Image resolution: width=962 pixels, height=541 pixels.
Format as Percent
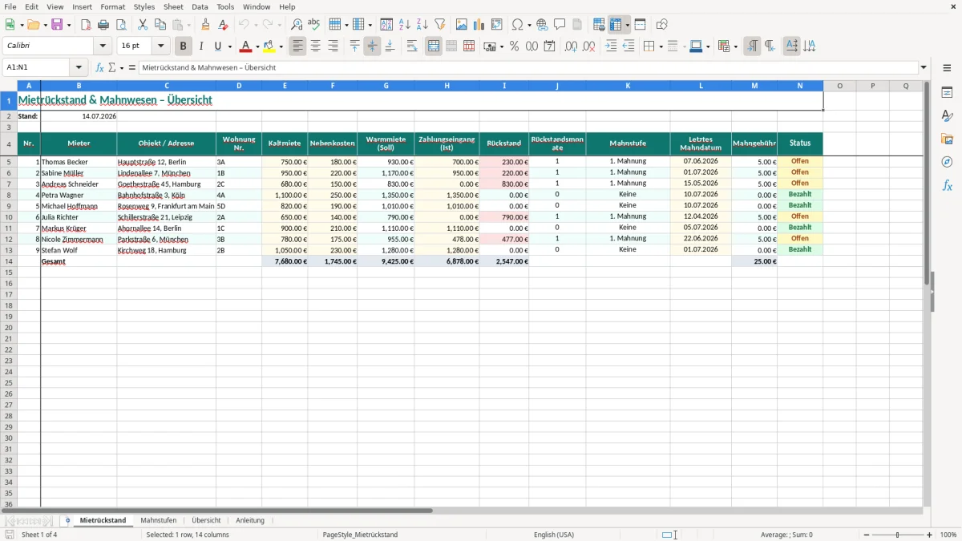pyautogui.click(x=514, y=46)
